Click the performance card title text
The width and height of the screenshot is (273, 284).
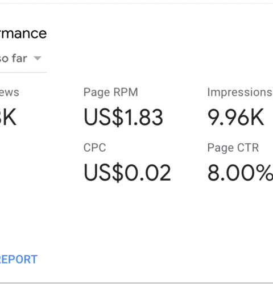point(23,34)
